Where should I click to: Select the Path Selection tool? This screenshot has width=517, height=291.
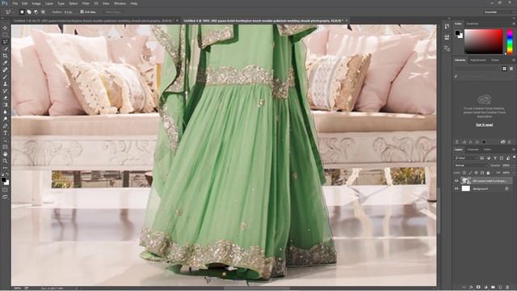click(5, 140)
